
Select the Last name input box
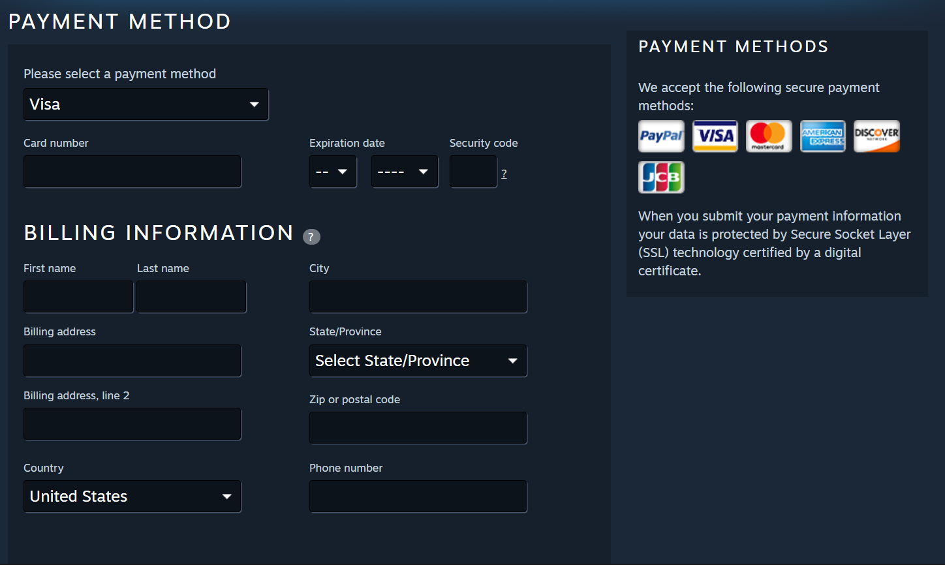191,297
